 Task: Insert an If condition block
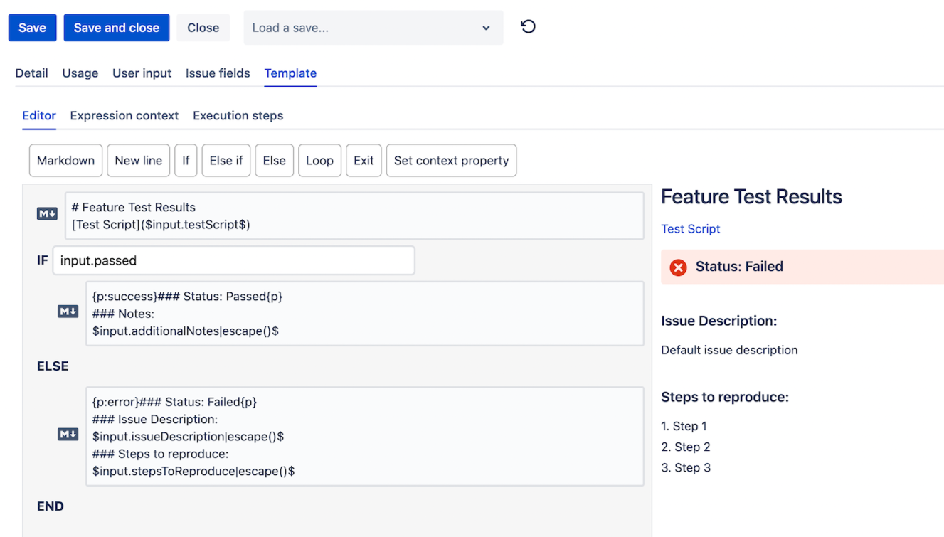coord(186,160)
